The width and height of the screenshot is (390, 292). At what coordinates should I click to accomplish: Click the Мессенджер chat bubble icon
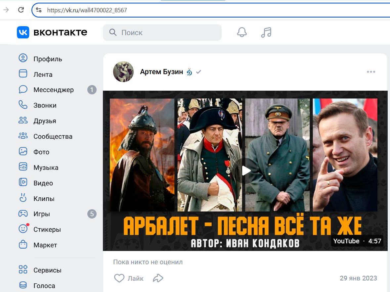[23, 89]
